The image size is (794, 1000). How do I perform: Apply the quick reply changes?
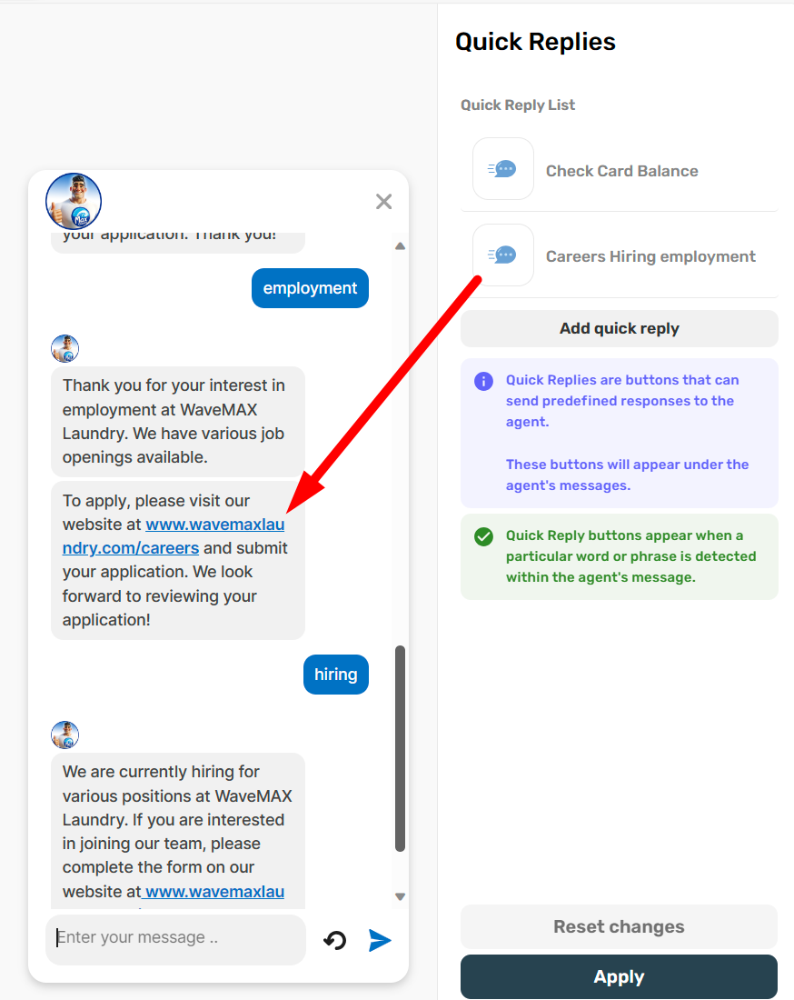(619, 976)
